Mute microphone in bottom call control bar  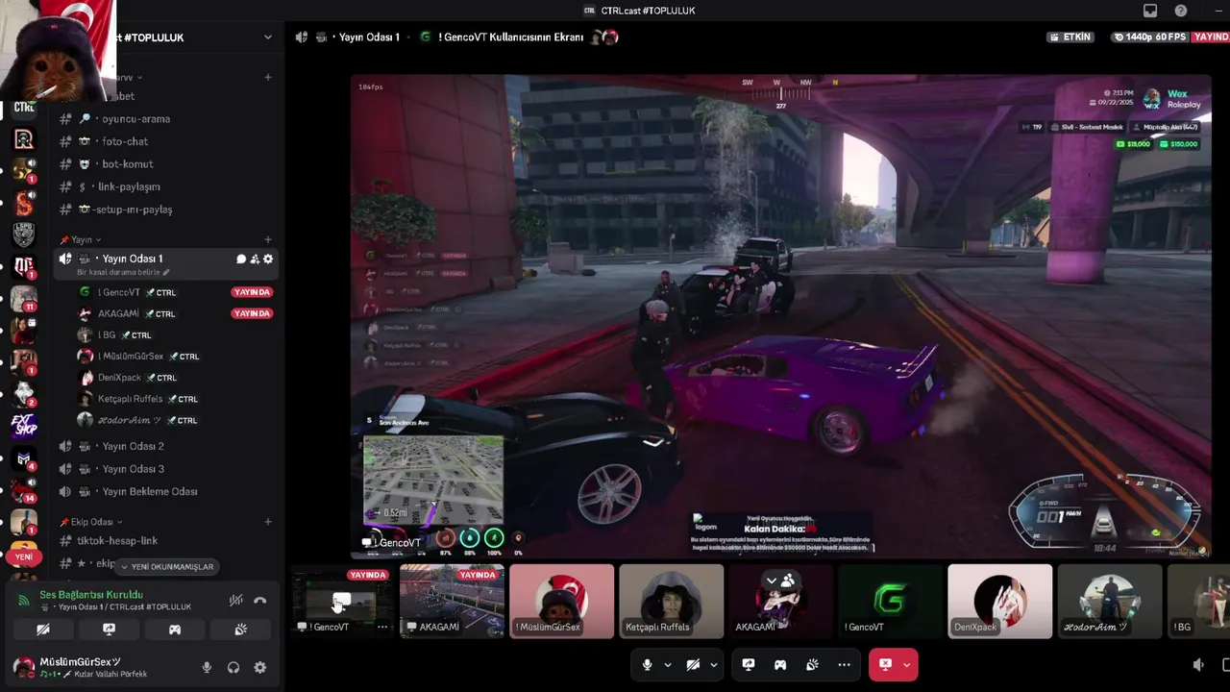click(x=647, y=665)
